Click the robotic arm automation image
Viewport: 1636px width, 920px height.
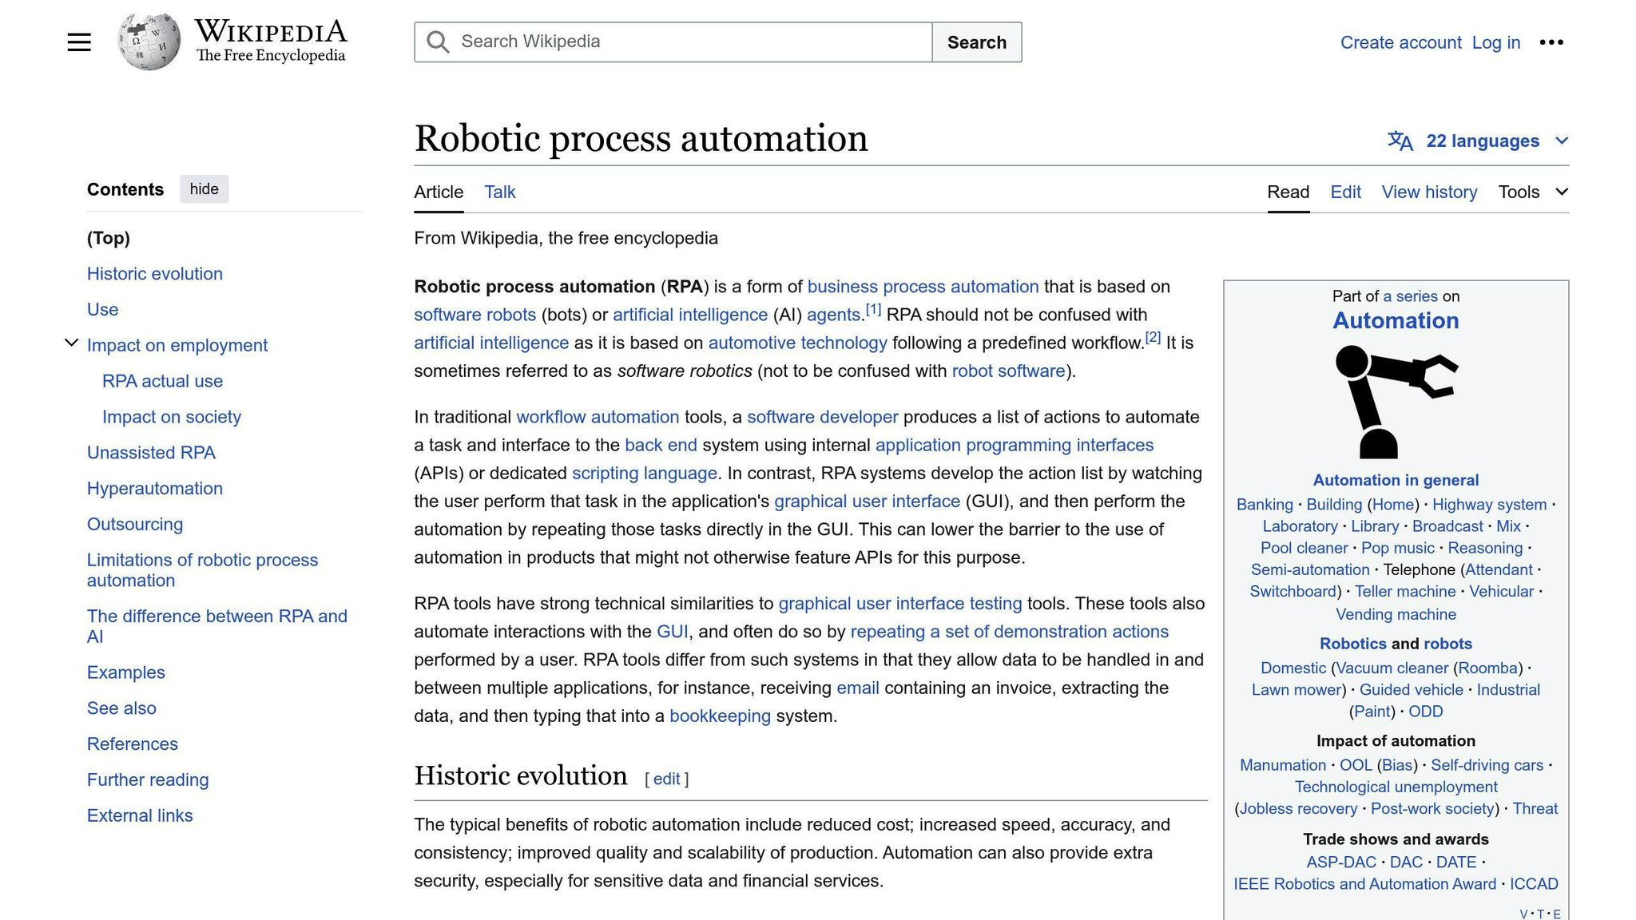[1396, 402]
